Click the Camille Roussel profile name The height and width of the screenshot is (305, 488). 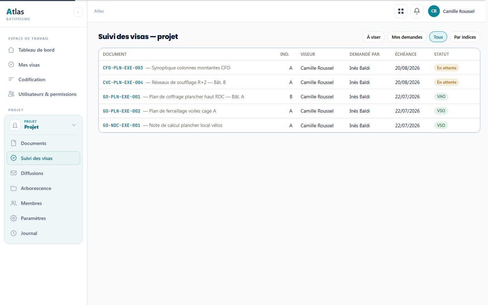[459, 12]
